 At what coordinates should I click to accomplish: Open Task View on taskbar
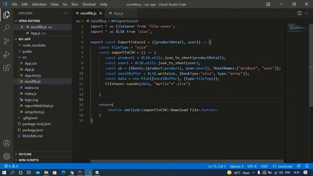29,173
